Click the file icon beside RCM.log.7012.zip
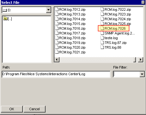 [57, 9]
